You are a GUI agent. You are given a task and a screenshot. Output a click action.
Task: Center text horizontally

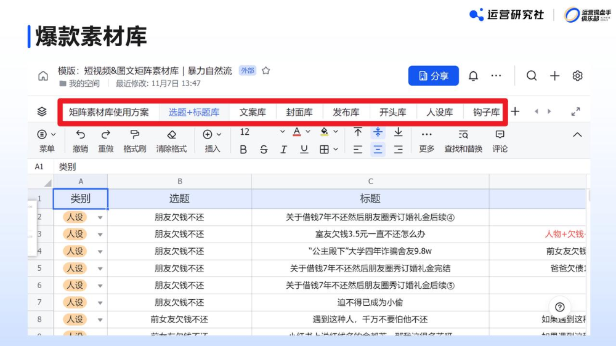coord(378,150)
